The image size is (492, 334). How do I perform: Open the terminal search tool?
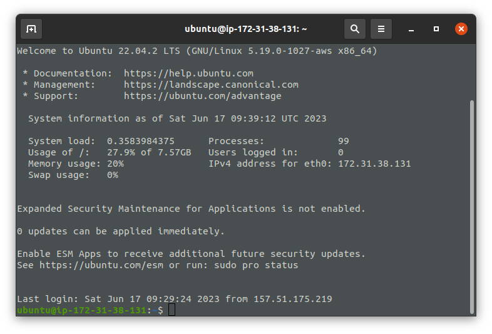click(x=354, y=29)
